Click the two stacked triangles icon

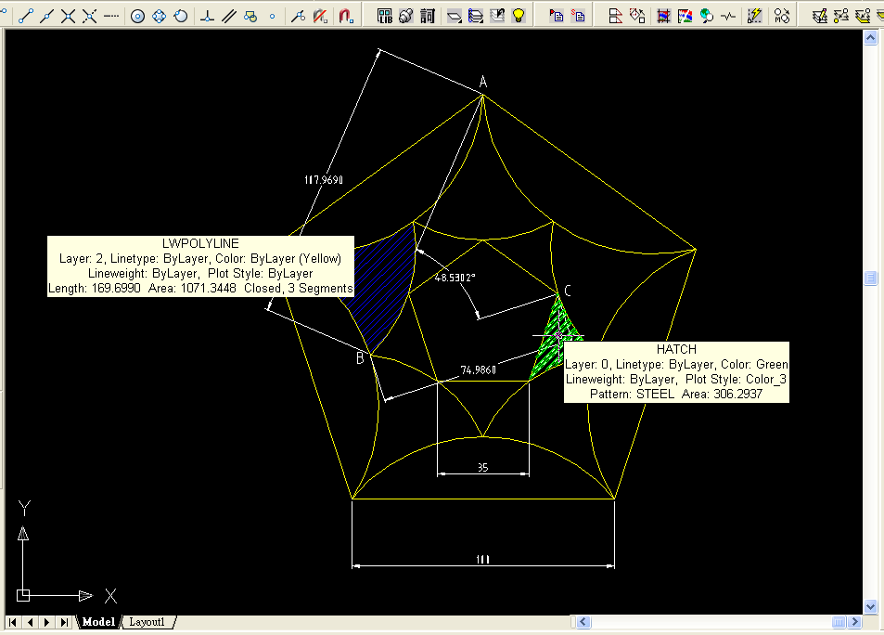(616, 16)
